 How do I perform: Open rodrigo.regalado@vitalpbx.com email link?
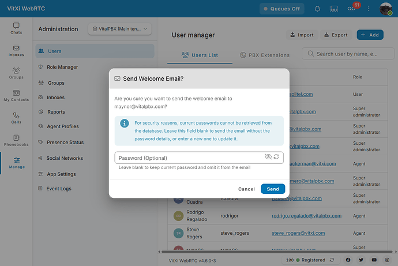pos(306,216)
